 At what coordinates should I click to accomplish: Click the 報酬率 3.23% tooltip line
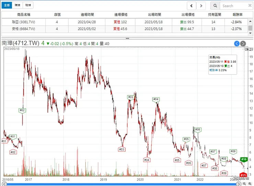pos(218,70)
